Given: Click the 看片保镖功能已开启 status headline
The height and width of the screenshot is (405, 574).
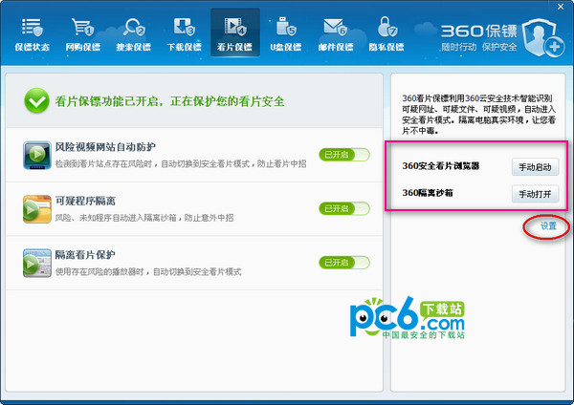Looking at the screenshot, I should click(x=170, y=101).
